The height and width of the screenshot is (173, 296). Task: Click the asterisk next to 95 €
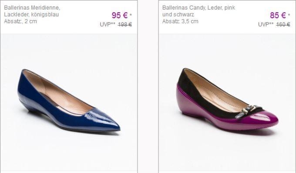(x=131, y=14)
